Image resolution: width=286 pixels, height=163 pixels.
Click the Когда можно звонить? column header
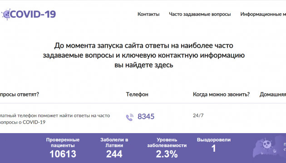tap(221, 95)
